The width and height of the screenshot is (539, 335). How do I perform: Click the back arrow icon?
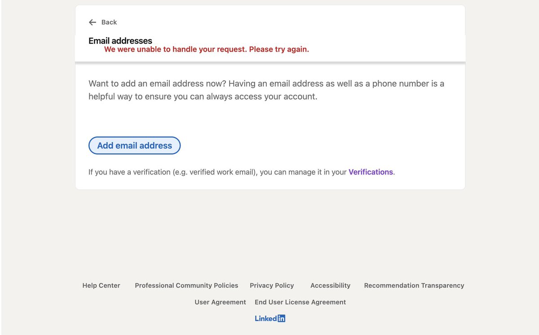[93, 22]
